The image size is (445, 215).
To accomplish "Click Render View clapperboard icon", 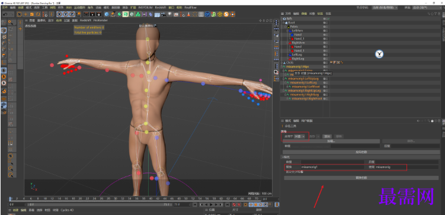I will [x=86, y=14].
